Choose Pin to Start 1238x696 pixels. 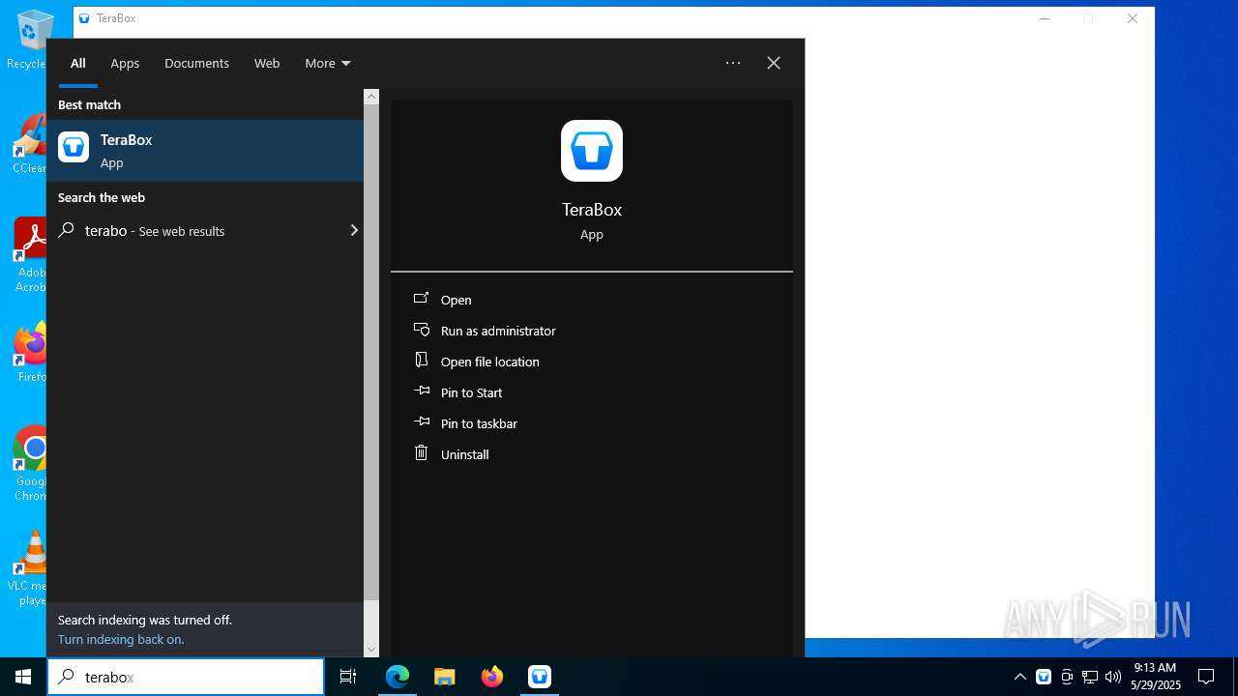tap(472, 392)
